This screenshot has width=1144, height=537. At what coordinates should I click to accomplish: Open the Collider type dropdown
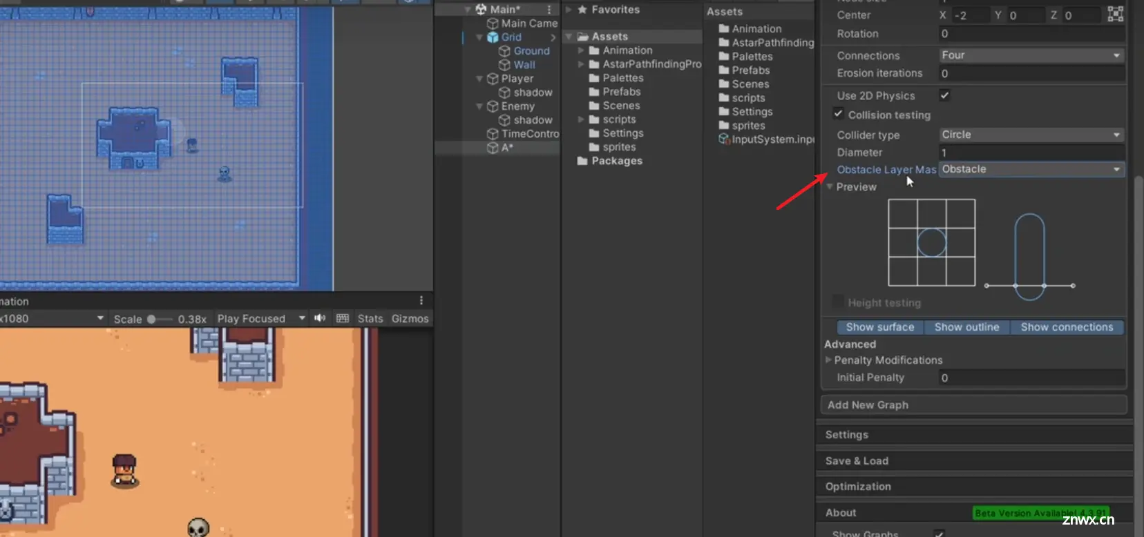[x=1031, y=135]
